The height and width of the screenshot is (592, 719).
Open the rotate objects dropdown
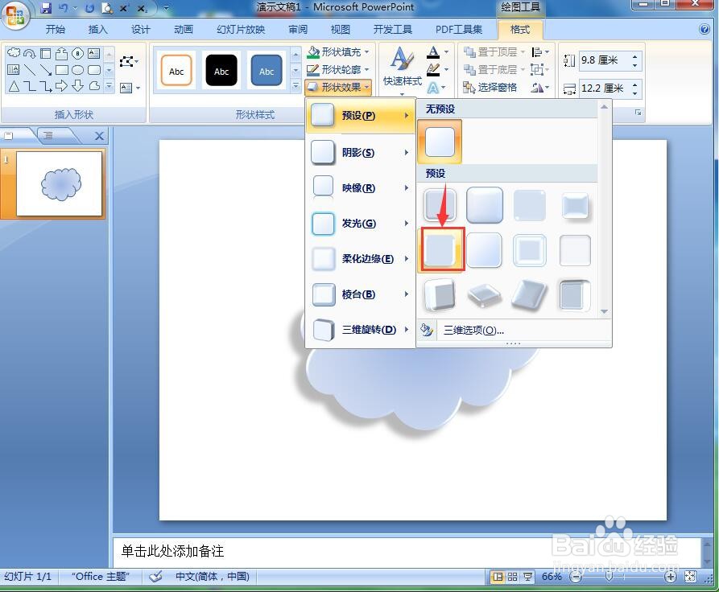pyautogui.click(x=540, y=87)
